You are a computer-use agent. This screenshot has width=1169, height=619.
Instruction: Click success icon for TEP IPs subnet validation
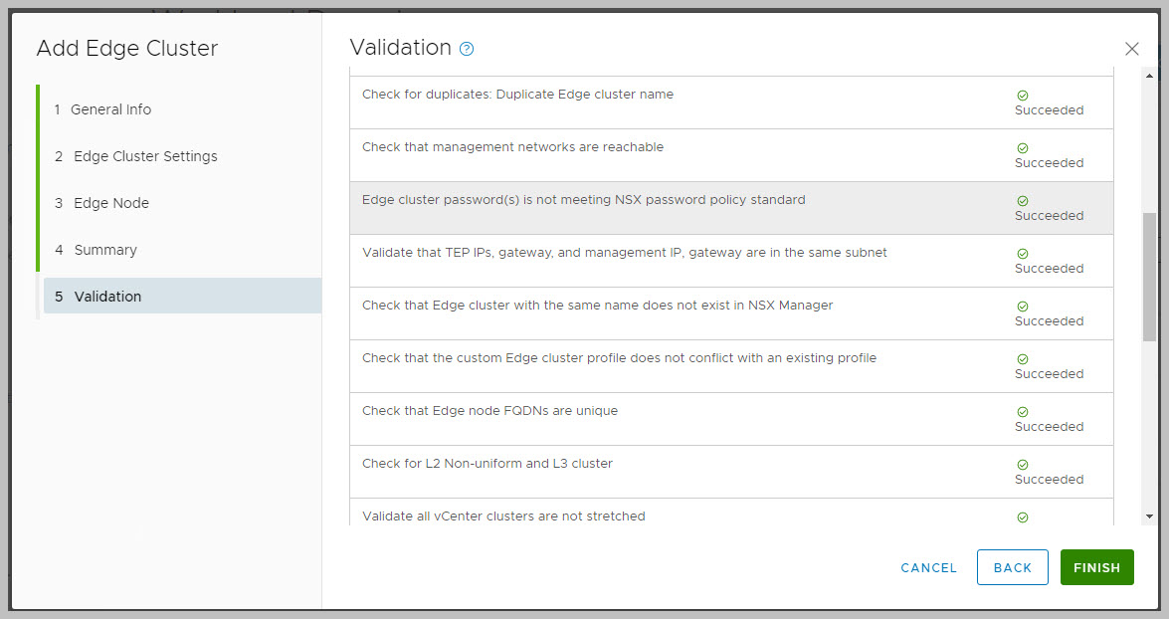tap(1023, 254)
